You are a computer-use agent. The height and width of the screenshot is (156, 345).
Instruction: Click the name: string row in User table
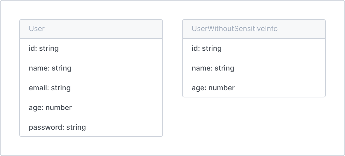click(x=91, y=68)
